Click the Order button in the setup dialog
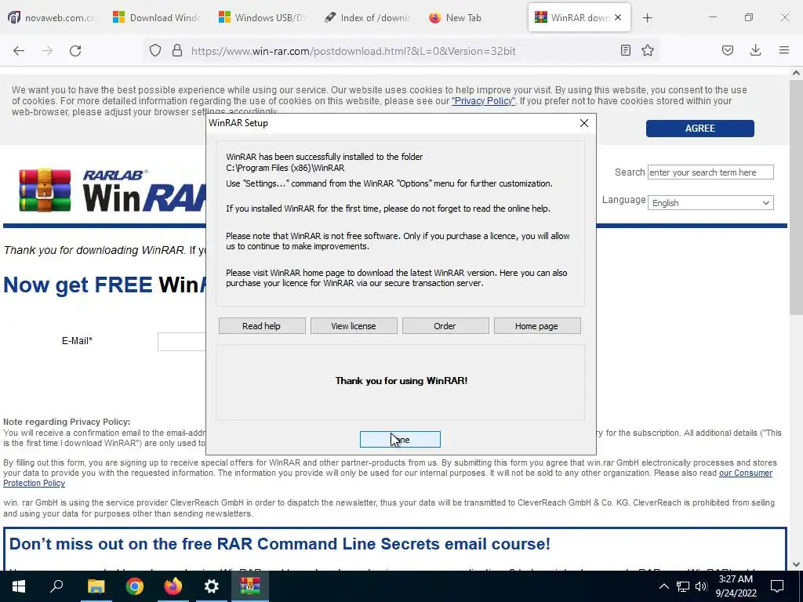The image size is (803, 602). (445, 326)
